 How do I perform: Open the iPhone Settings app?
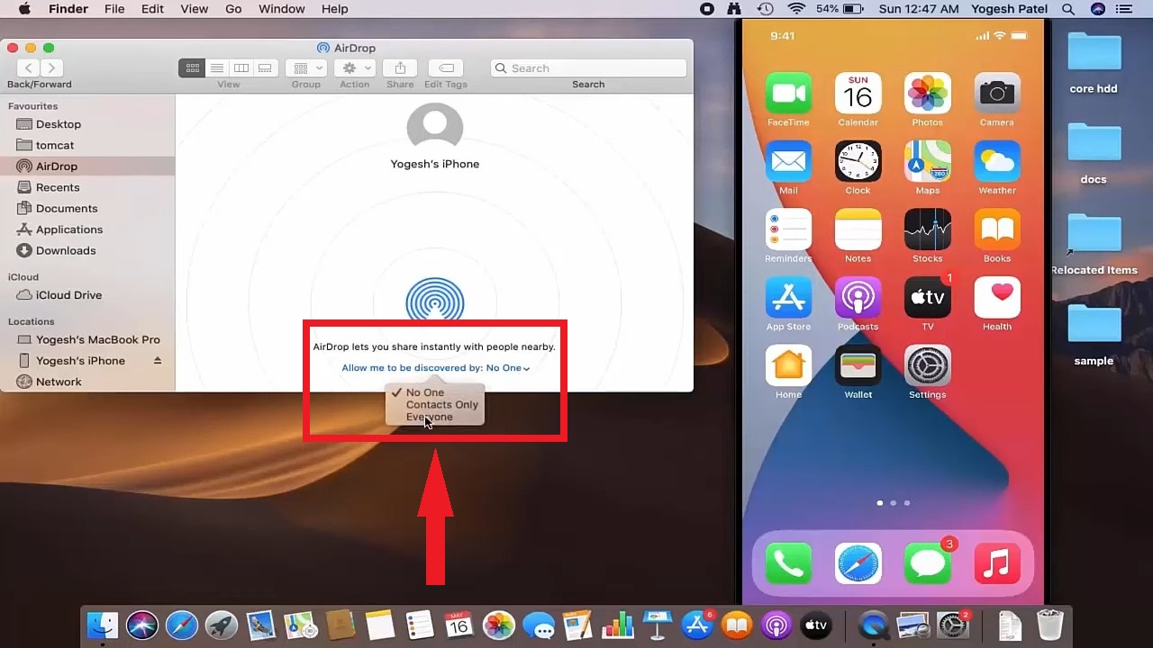tap(928, 366)
